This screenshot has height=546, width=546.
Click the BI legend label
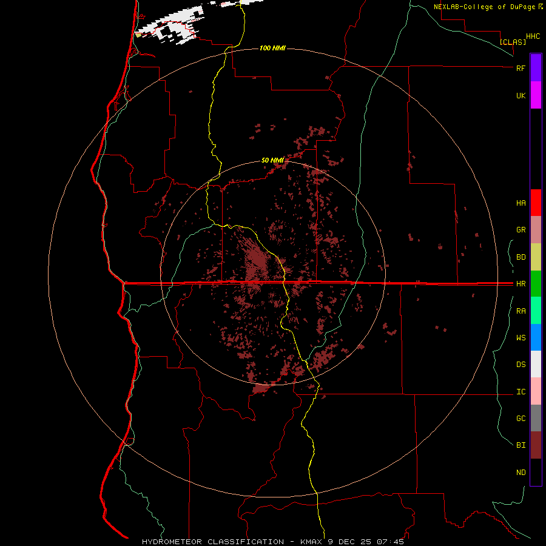521,445
